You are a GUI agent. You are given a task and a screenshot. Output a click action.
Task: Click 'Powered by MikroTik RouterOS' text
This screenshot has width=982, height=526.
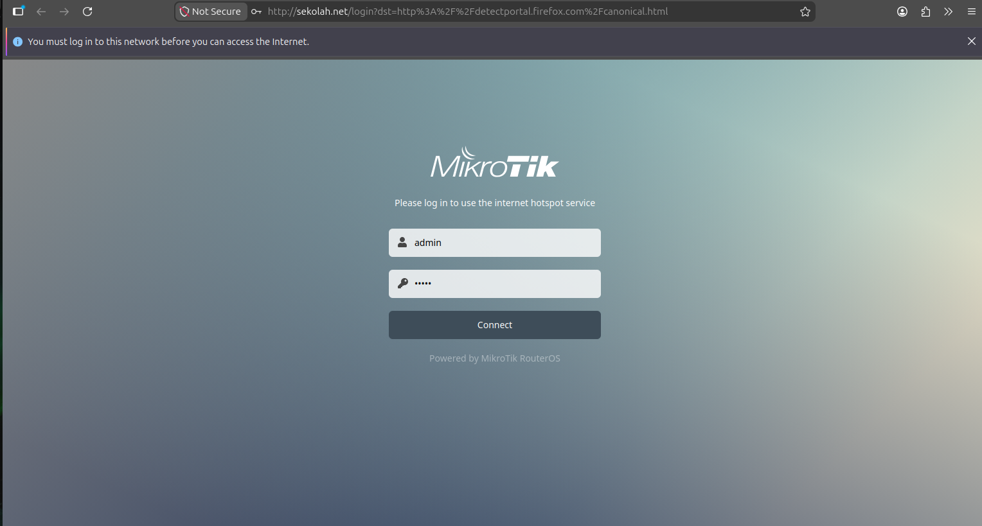pos(495,358)
